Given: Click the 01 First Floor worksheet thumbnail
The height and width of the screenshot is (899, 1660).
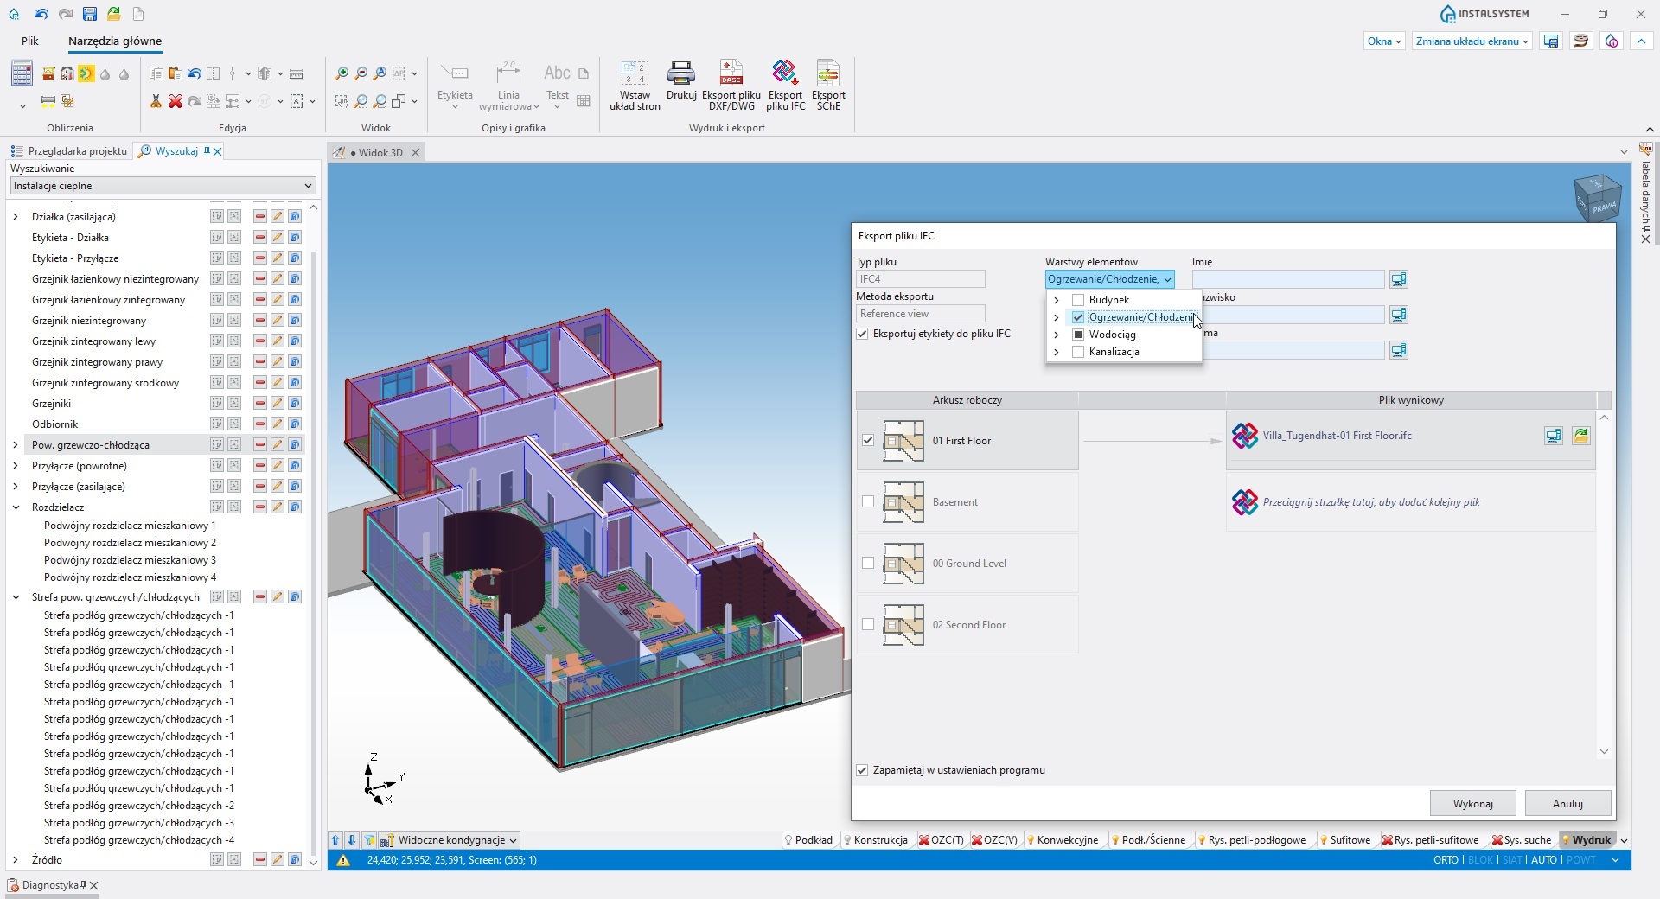Looking at the screenshot, I should coord(903,441).
